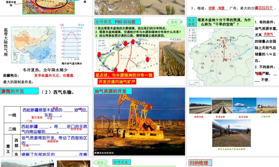Select the caption 塔里木盆地油气管道运输图

(x=232, y=149)
